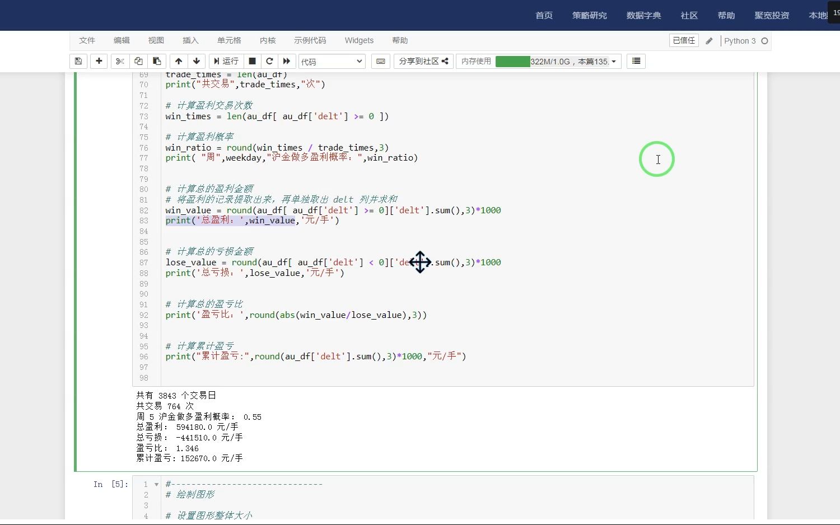Open 数据字典 in the top navigation
Screen dimensions: 840x525
(643, 15)
